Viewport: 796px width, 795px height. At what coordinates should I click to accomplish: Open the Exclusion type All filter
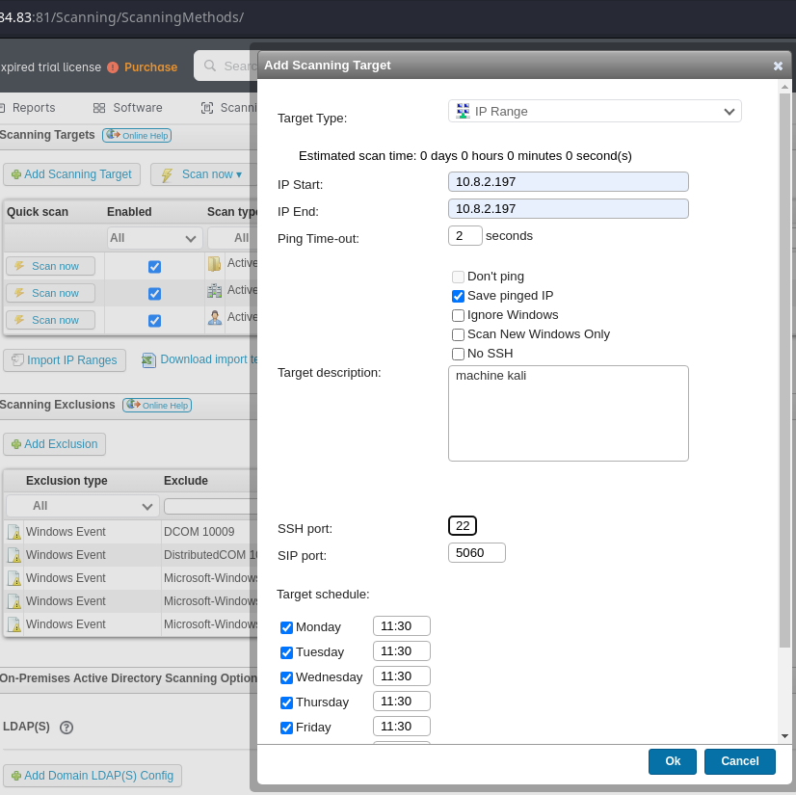click(x=82, y=506)
